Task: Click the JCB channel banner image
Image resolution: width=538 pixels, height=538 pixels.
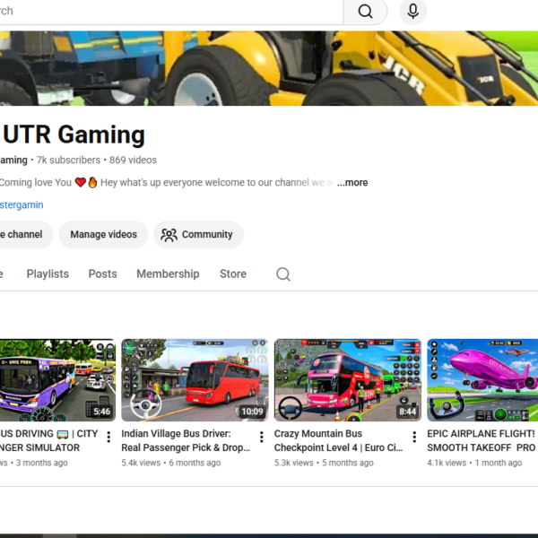Action: pos(269,68)
